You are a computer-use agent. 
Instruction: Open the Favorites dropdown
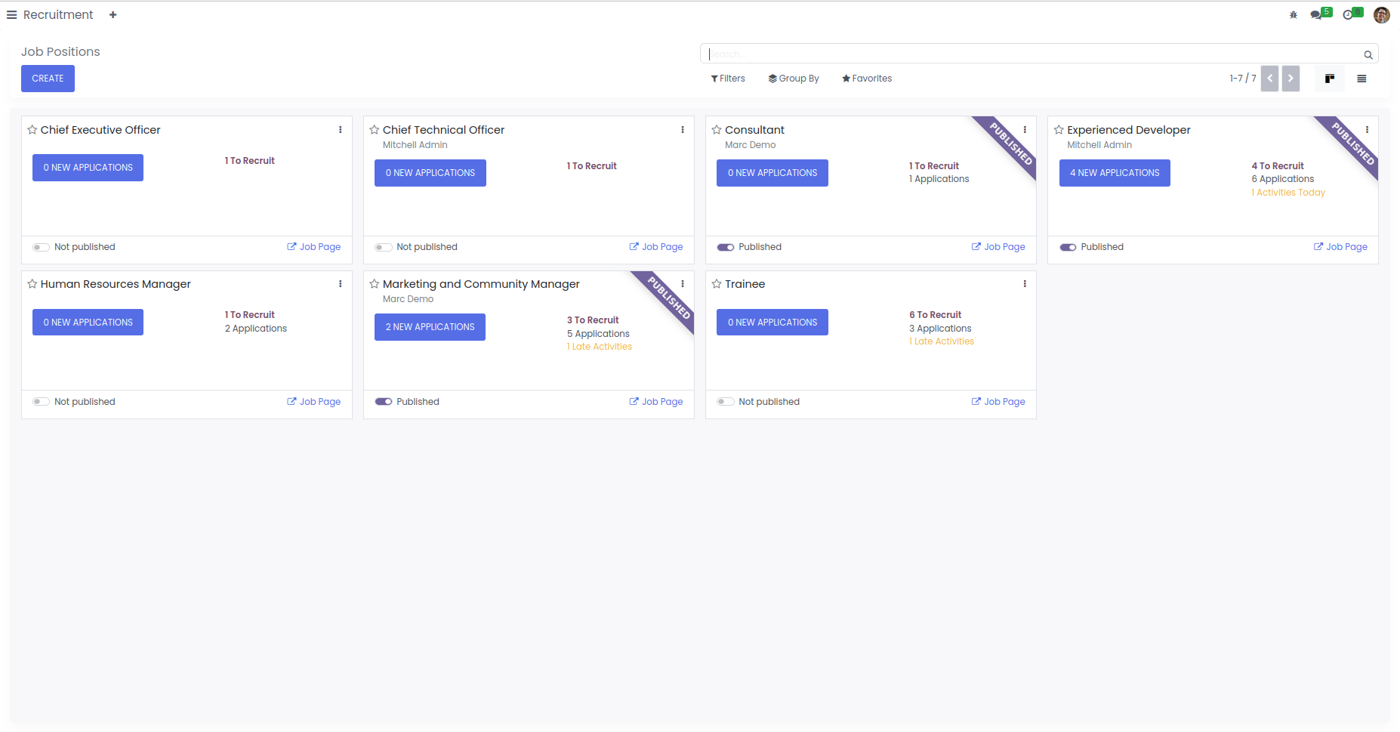pos(867,79)
